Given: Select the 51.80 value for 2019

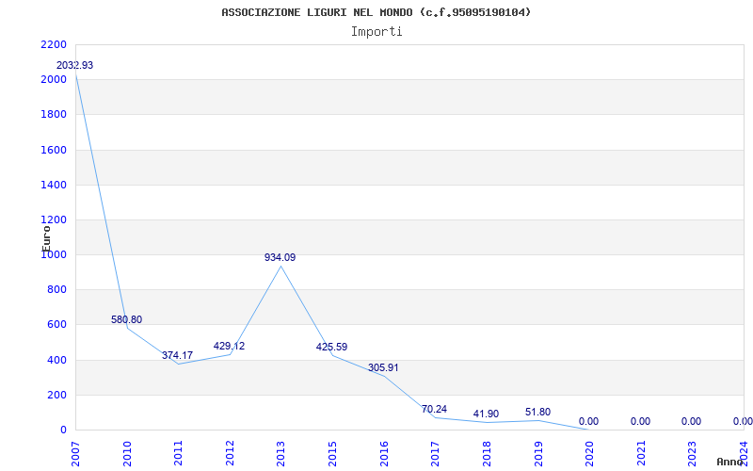Looking at the screenshot, I should [x=537, y=413].
